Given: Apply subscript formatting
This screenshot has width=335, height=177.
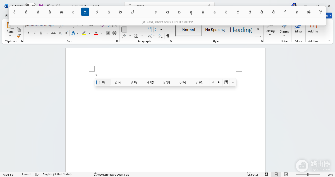Looking at the screenshot, I should pos(60,33).
